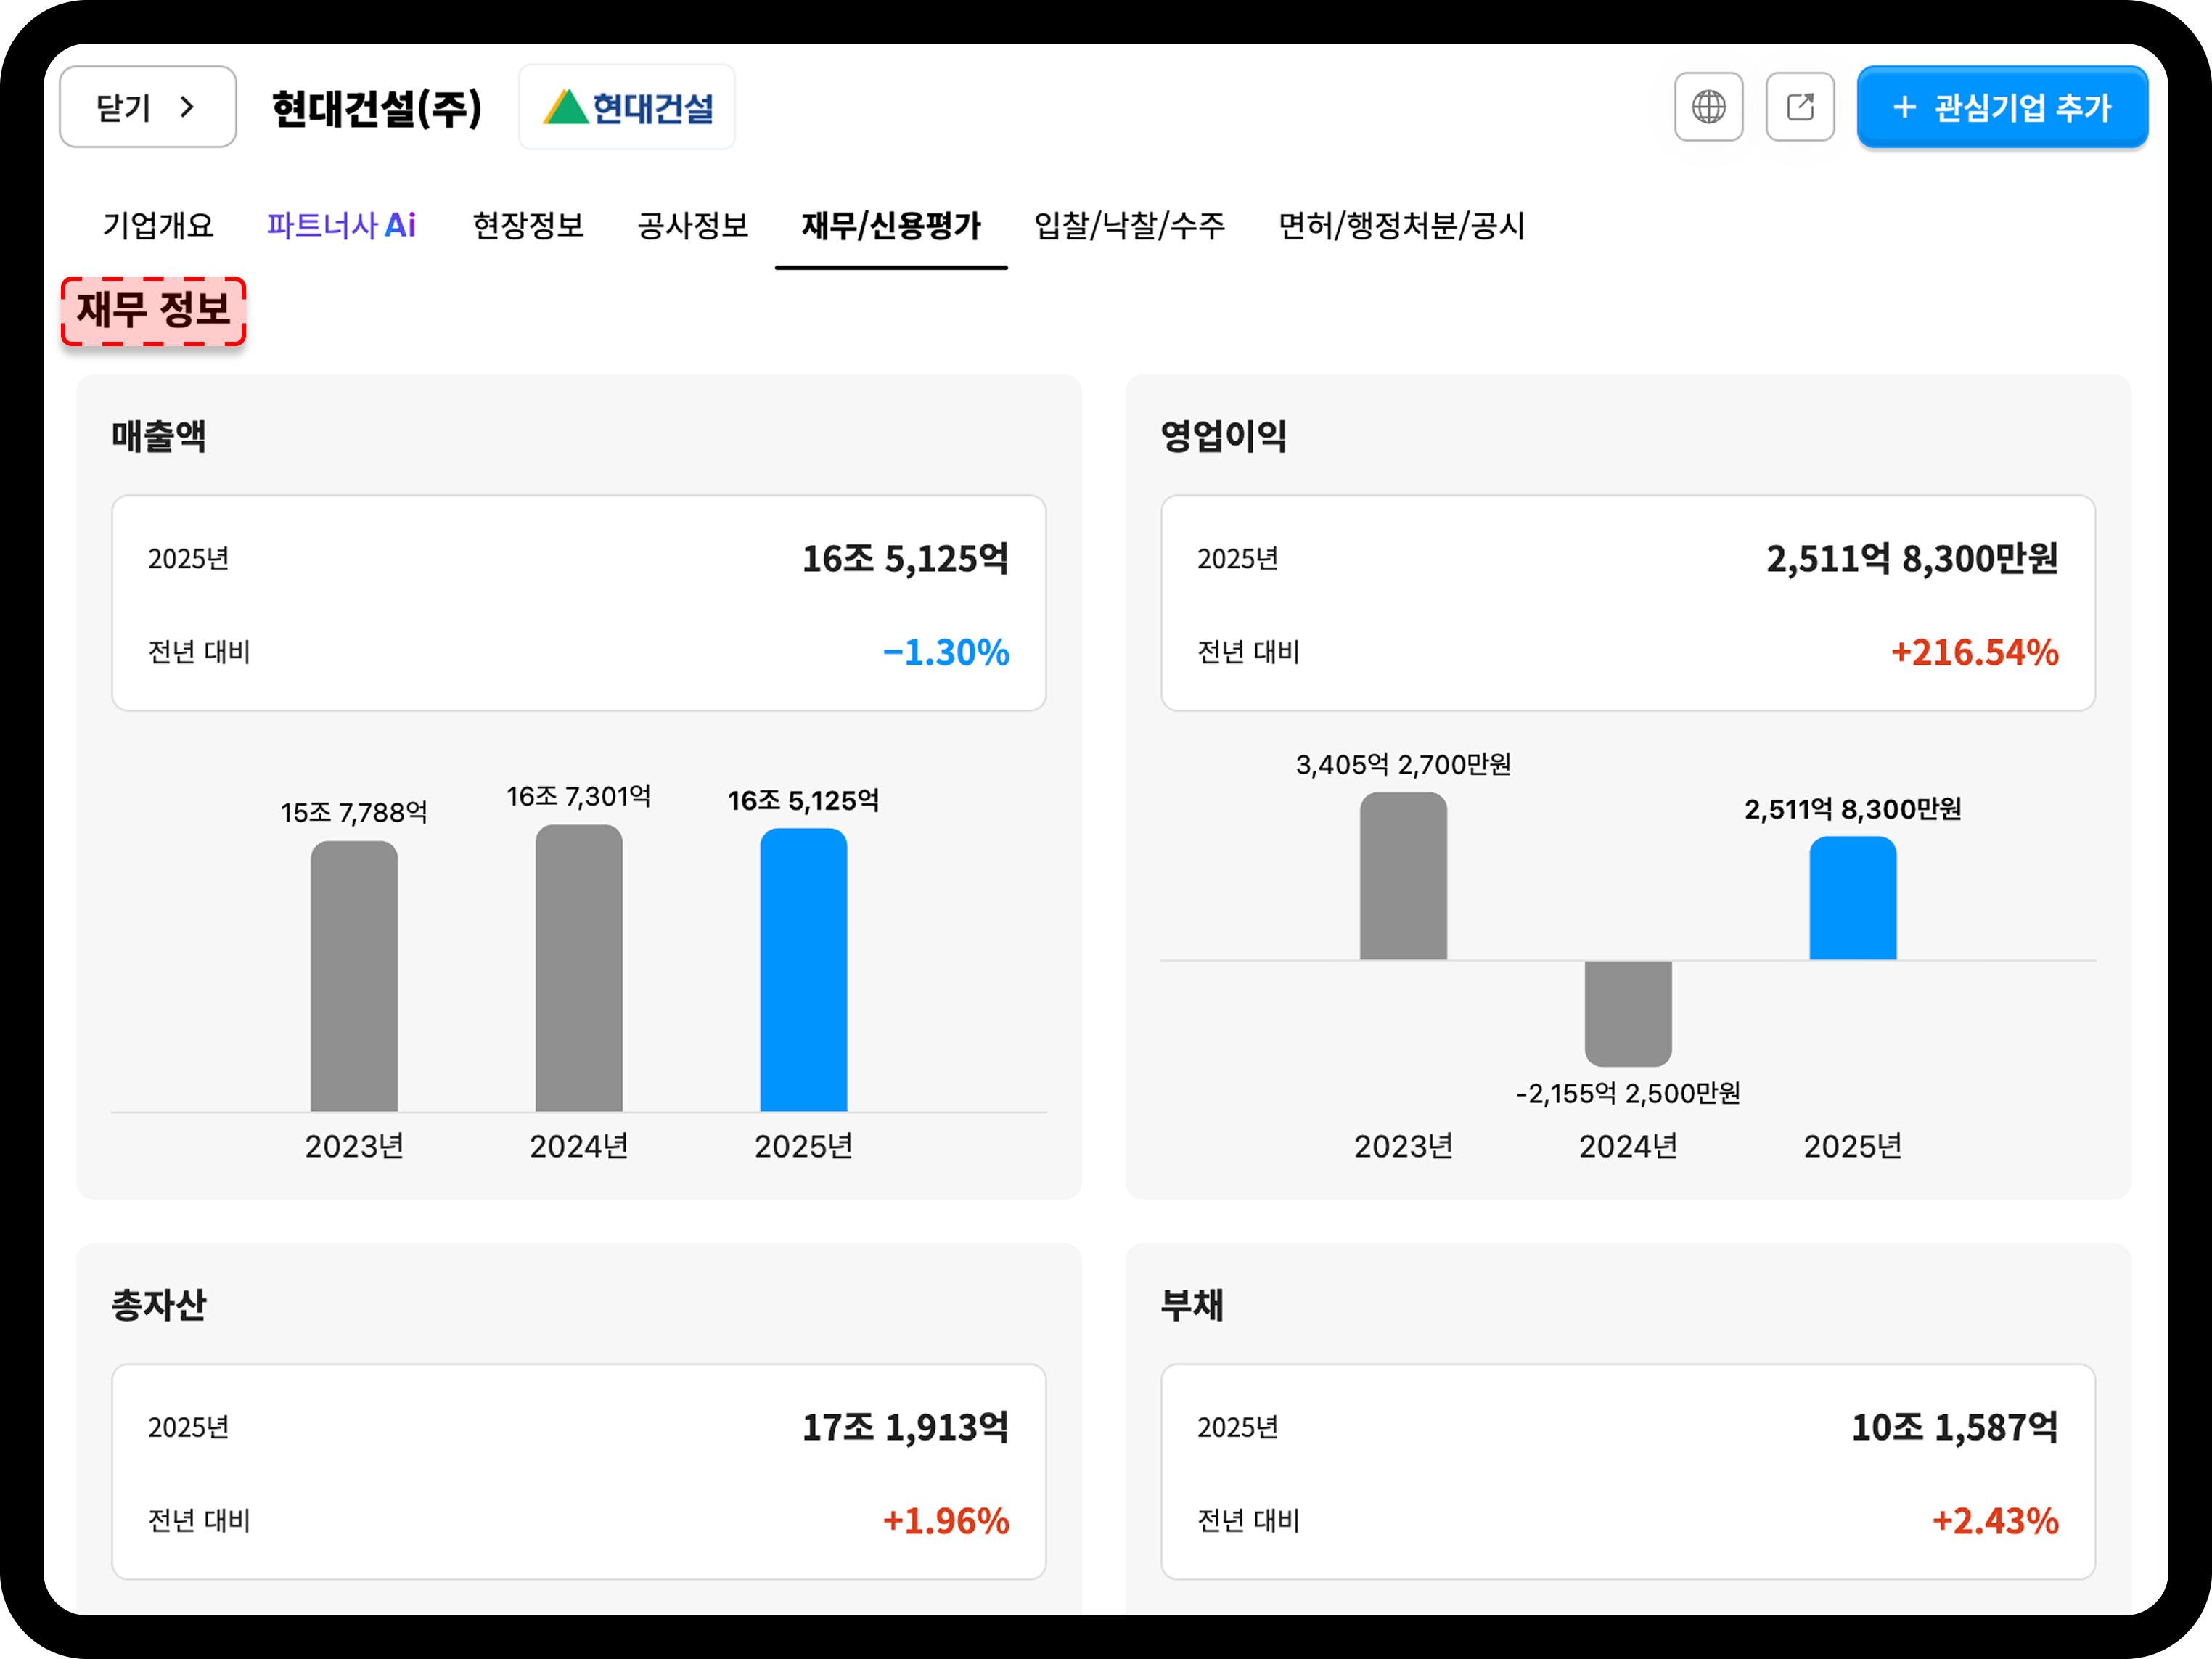Open the 입찰/낙찰/수주 tab
Image resolution: width=2212 pixels, height=1659 pixels.
click(1129, 225)
